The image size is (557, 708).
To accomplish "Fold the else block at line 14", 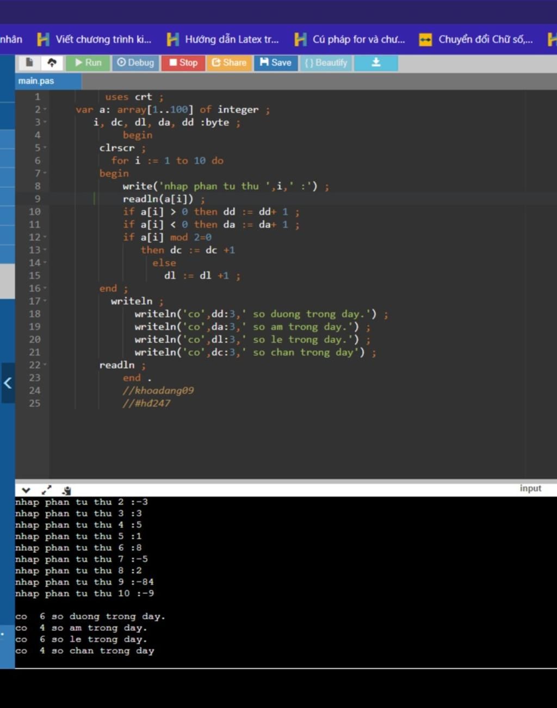I will click(45, 263).
